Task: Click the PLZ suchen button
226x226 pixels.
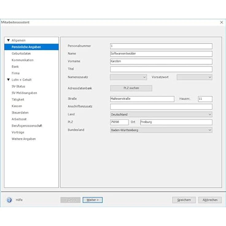Action: click(x=131, y=88)
